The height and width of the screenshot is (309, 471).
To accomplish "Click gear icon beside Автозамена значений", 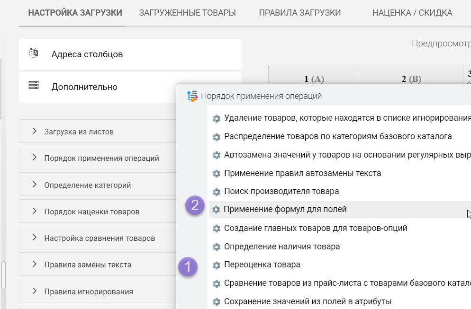I will 216,155.
